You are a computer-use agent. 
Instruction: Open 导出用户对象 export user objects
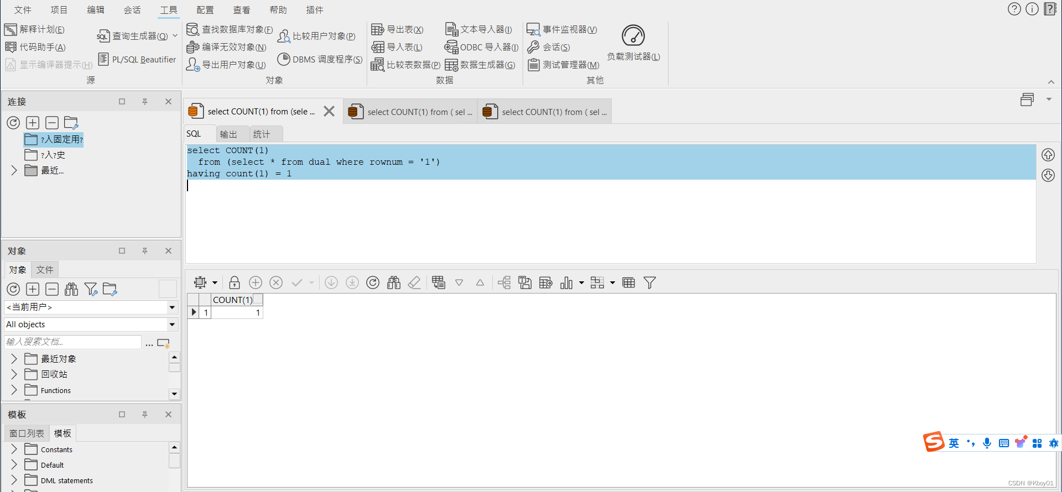coord(226,65)
